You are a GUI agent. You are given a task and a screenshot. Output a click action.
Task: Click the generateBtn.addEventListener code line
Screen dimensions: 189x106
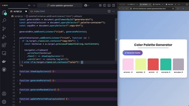point(53,32)
